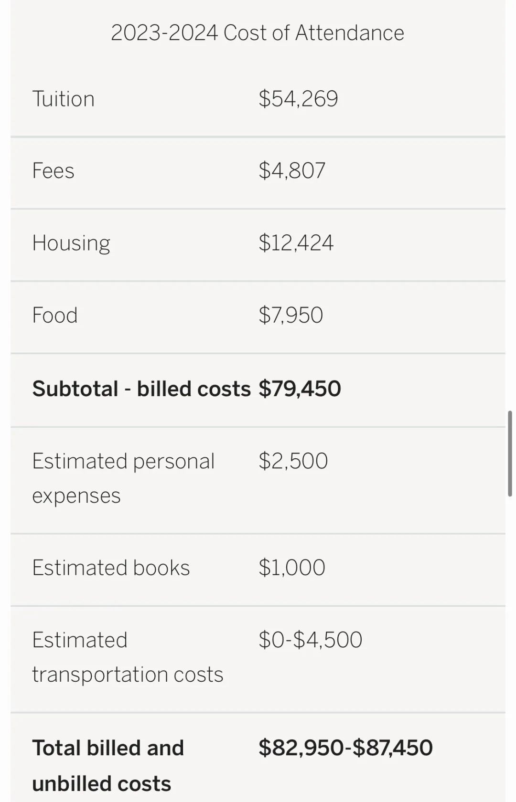Image resolution: width=516 pixels, height=802 pixels.
Task: Click Total billed and unbilled costs label
Action: [108, 766]
